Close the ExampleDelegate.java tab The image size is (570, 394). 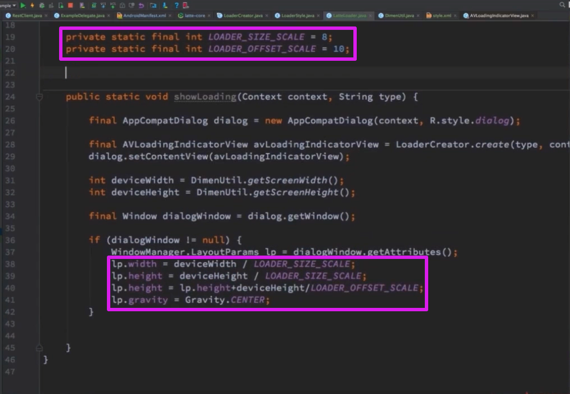(109, 16)
